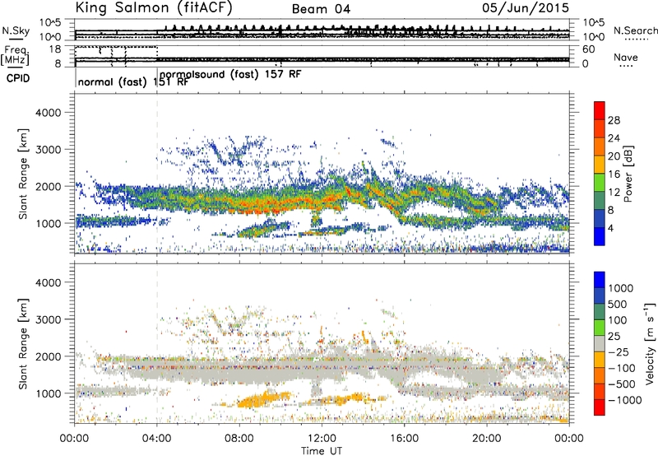Click the 'Nave' legend label
This screenshot has width=658, height=456.
(x=626, y=58)
